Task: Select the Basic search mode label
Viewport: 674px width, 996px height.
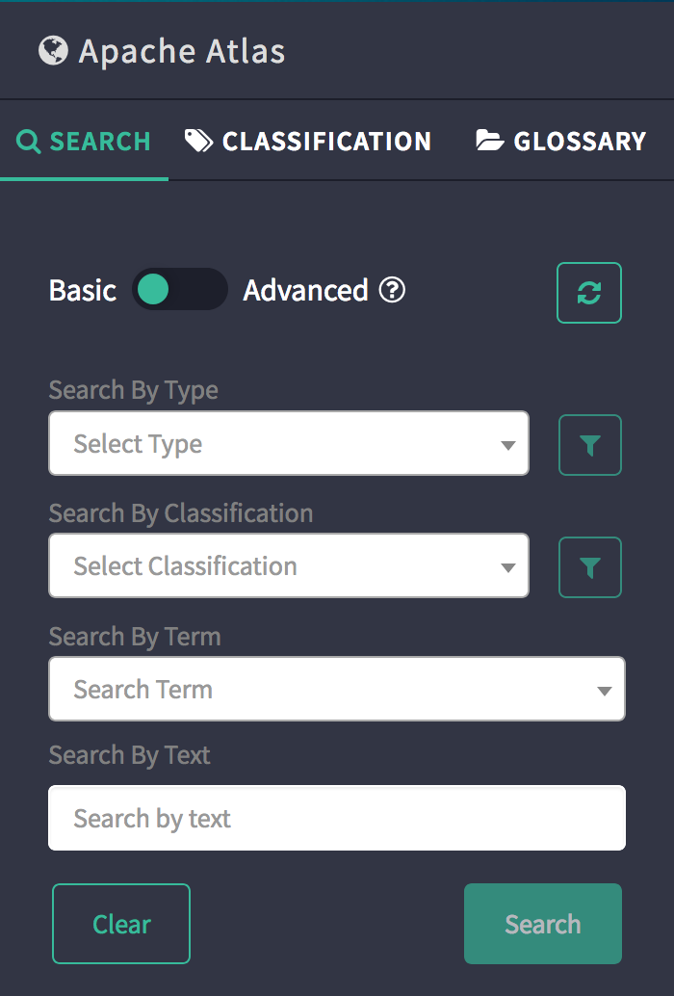Action: (x=83, y=290)
